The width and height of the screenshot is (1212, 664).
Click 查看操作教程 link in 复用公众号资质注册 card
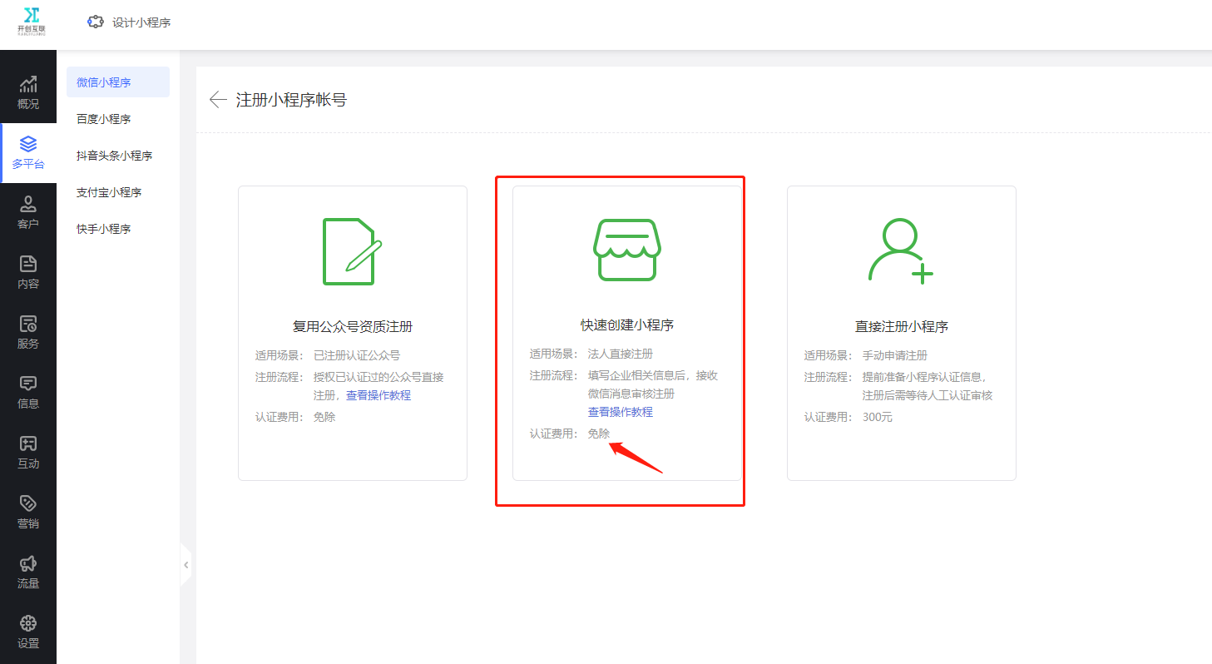click(x=378, y=395)
